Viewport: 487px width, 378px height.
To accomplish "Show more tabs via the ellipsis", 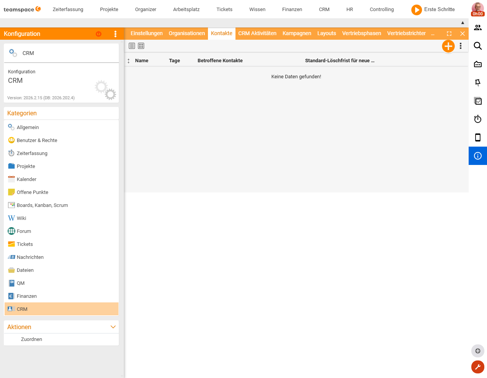I will [x=433, y=34].
